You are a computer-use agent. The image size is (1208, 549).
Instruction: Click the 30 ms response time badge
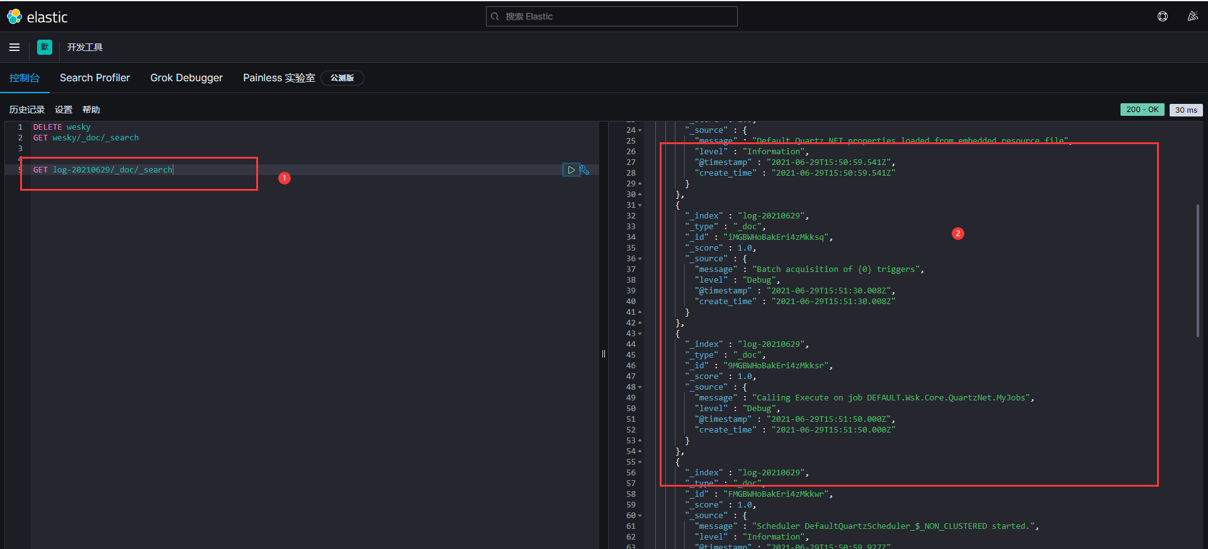point(1186,110)
